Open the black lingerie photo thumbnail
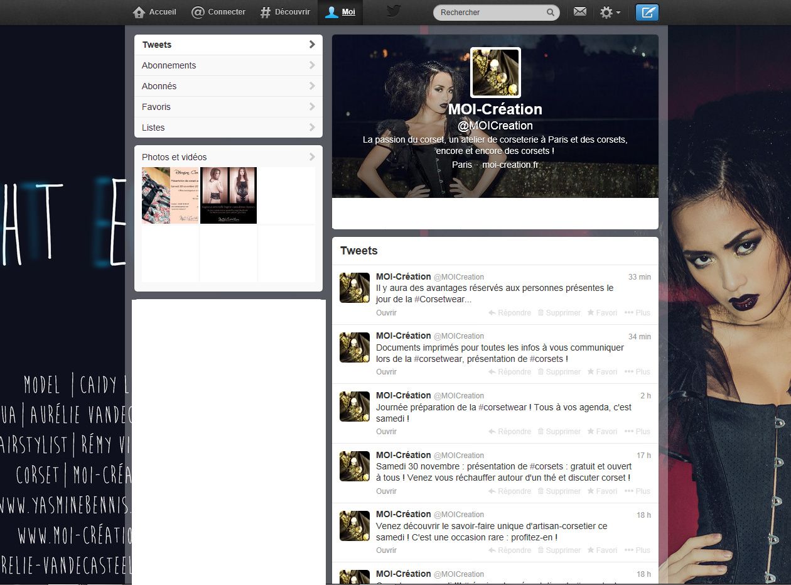 coord(229,195)
